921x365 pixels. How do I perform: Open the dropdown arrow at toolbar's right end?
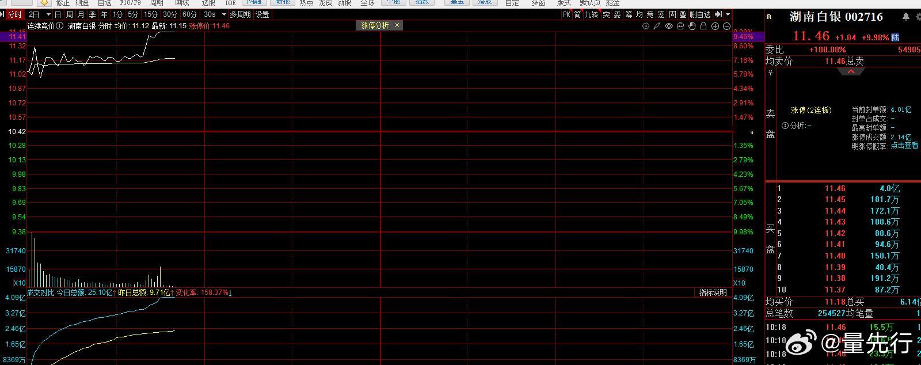click(728, 14)
